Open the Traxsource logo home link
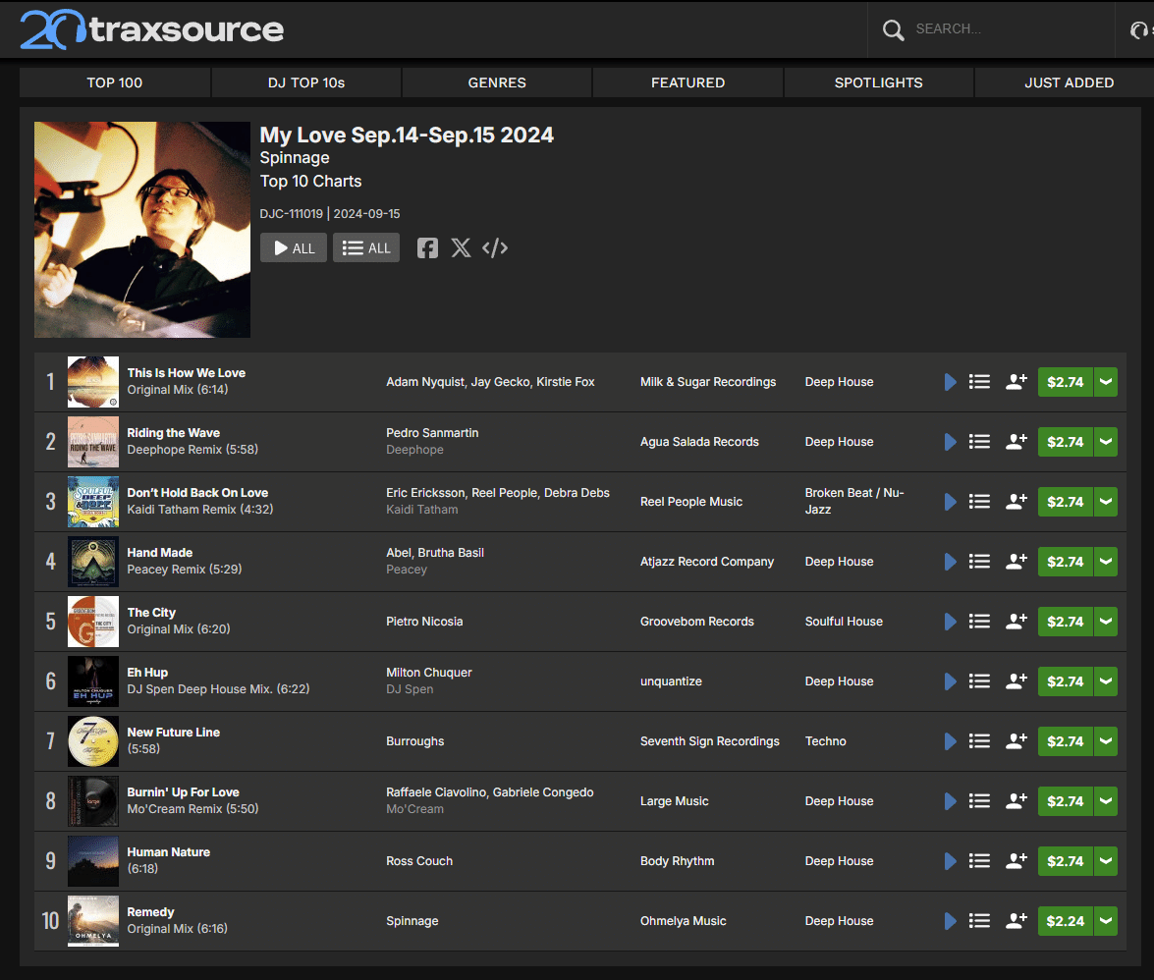The width and height of the screenshot is (1154, 980). [151, 29]
